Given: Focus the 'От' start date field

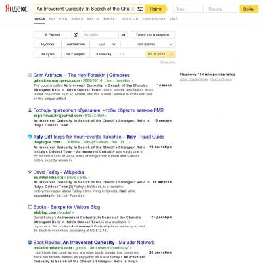Looking at the screenshot, I should coord(132,54).
